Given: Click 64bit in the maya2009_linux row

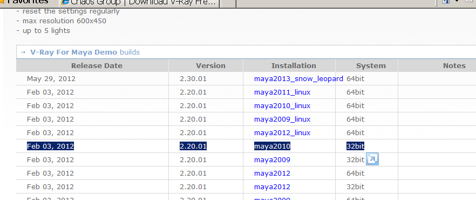Looking at the screenshot, I should click(356, 119).
